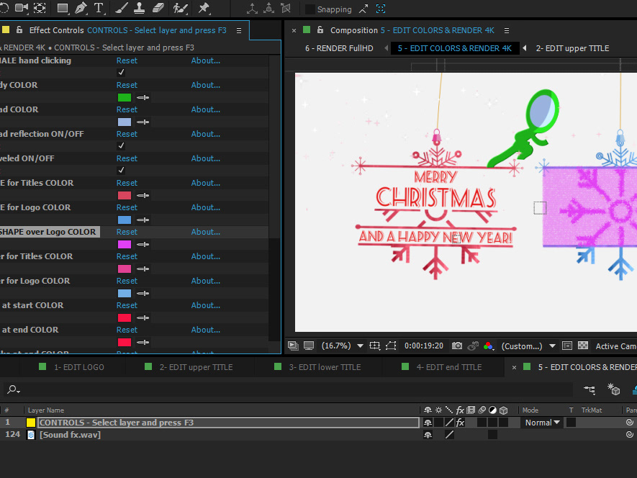Select the Brush tool
Viewport: 637px width, 478px height.
point(122,8)
